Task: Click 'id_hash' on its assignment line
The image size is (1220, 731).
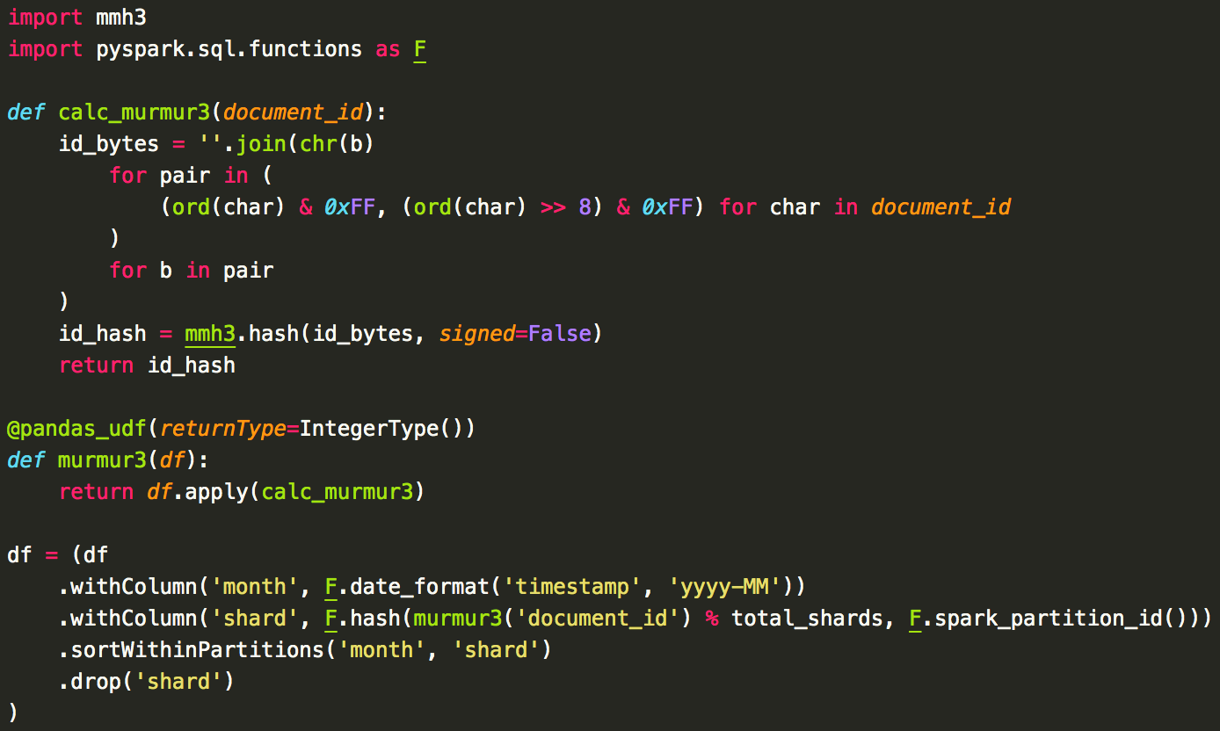Action: (x=102, y=334)
